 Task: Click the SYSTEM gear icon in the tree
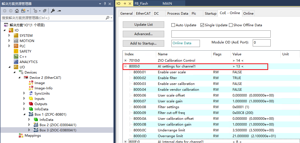click(x=16, y=36)
